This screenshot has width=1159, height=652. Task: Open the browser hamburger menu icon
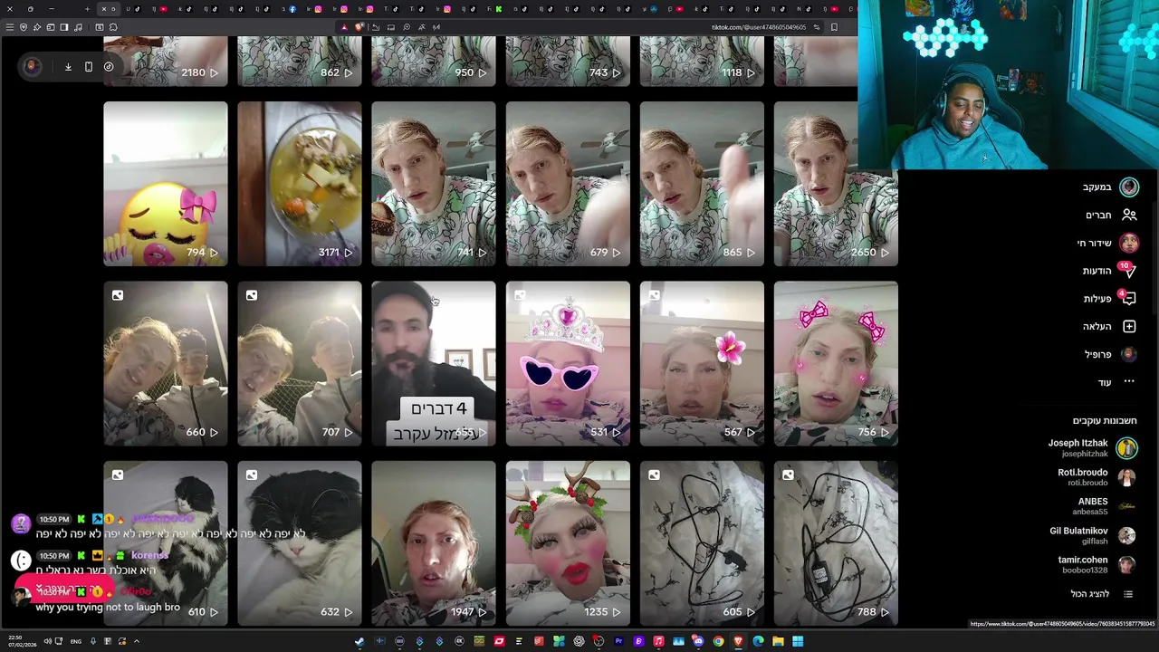pos(10,27)
